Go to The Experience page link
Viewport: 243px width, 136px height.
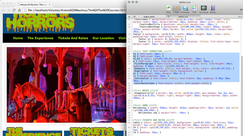(x=40, y=38)
